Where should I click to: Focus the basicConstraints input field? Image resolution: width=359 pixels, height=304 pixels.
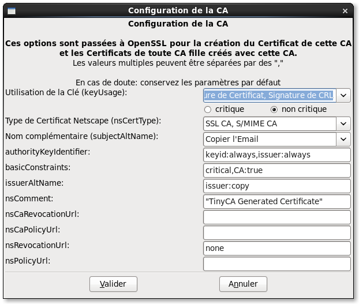pos(277,170)
